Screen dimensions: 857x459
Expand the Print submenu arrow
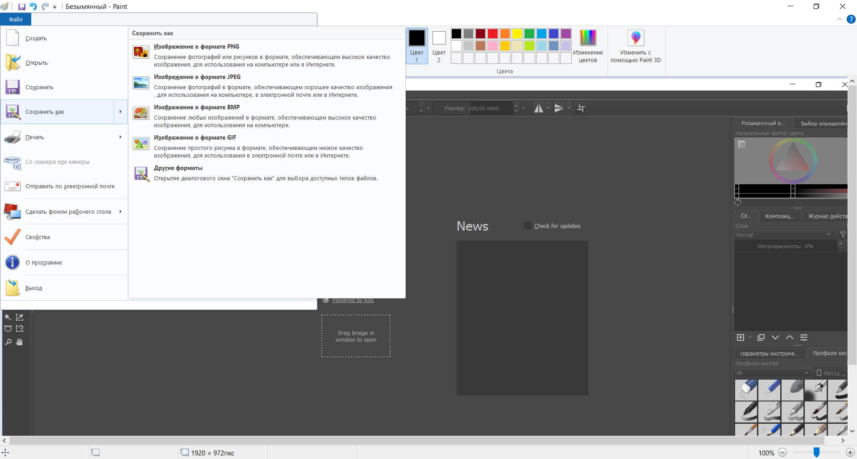121,137
